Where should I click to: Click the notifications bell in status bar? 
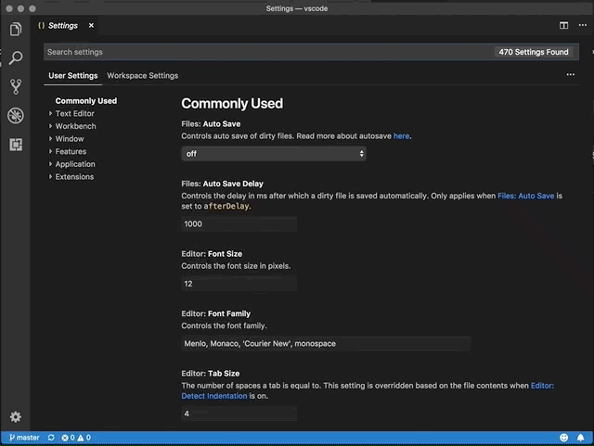click(x=581, y=438)
